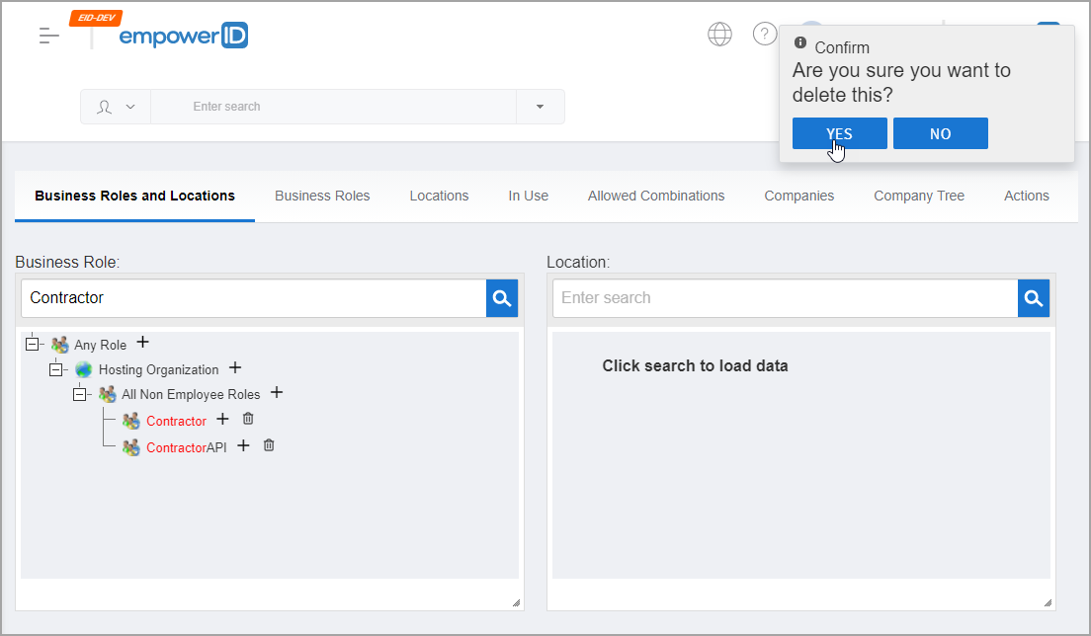Click the Location search magnifier button
This screenshot has height=636, width=1091.
click(1034, 298)
